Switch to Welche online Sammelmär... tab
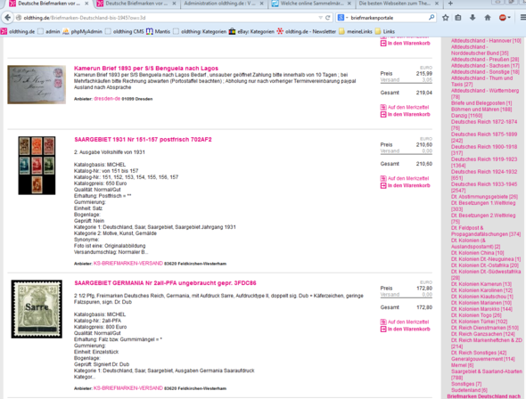Screen dimensions: 526x399 312,4
